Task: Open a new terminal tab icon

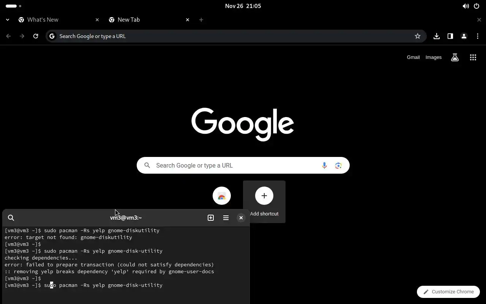Action: 211,218
